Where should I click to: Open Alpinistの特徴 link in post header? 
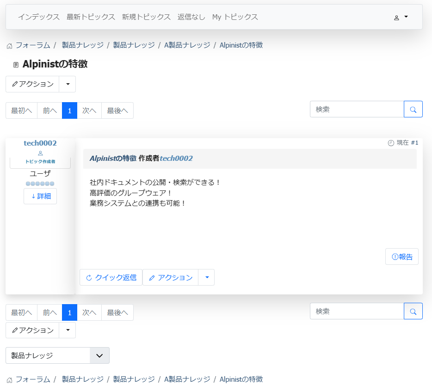pyautogui.click(x=113, y=159)
